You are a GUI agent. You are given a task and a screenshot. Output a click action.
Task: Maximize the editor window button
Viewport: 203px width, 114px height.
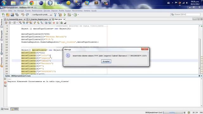pos(201,19)
